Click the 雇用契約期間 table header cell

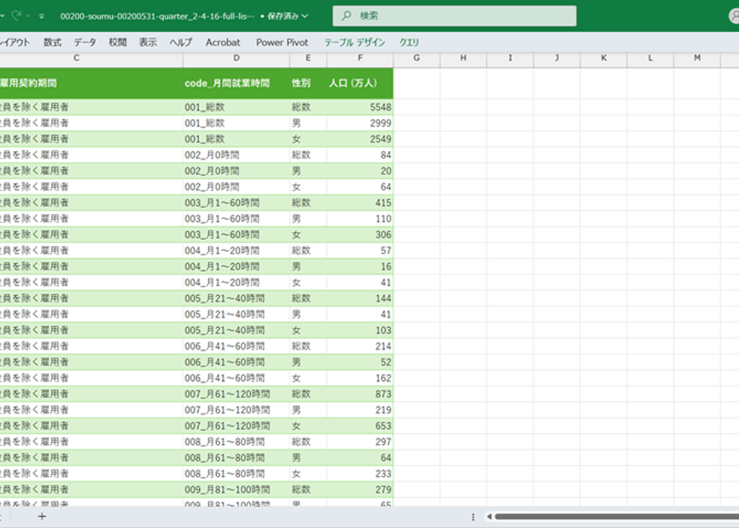click(x=91, y=83)
